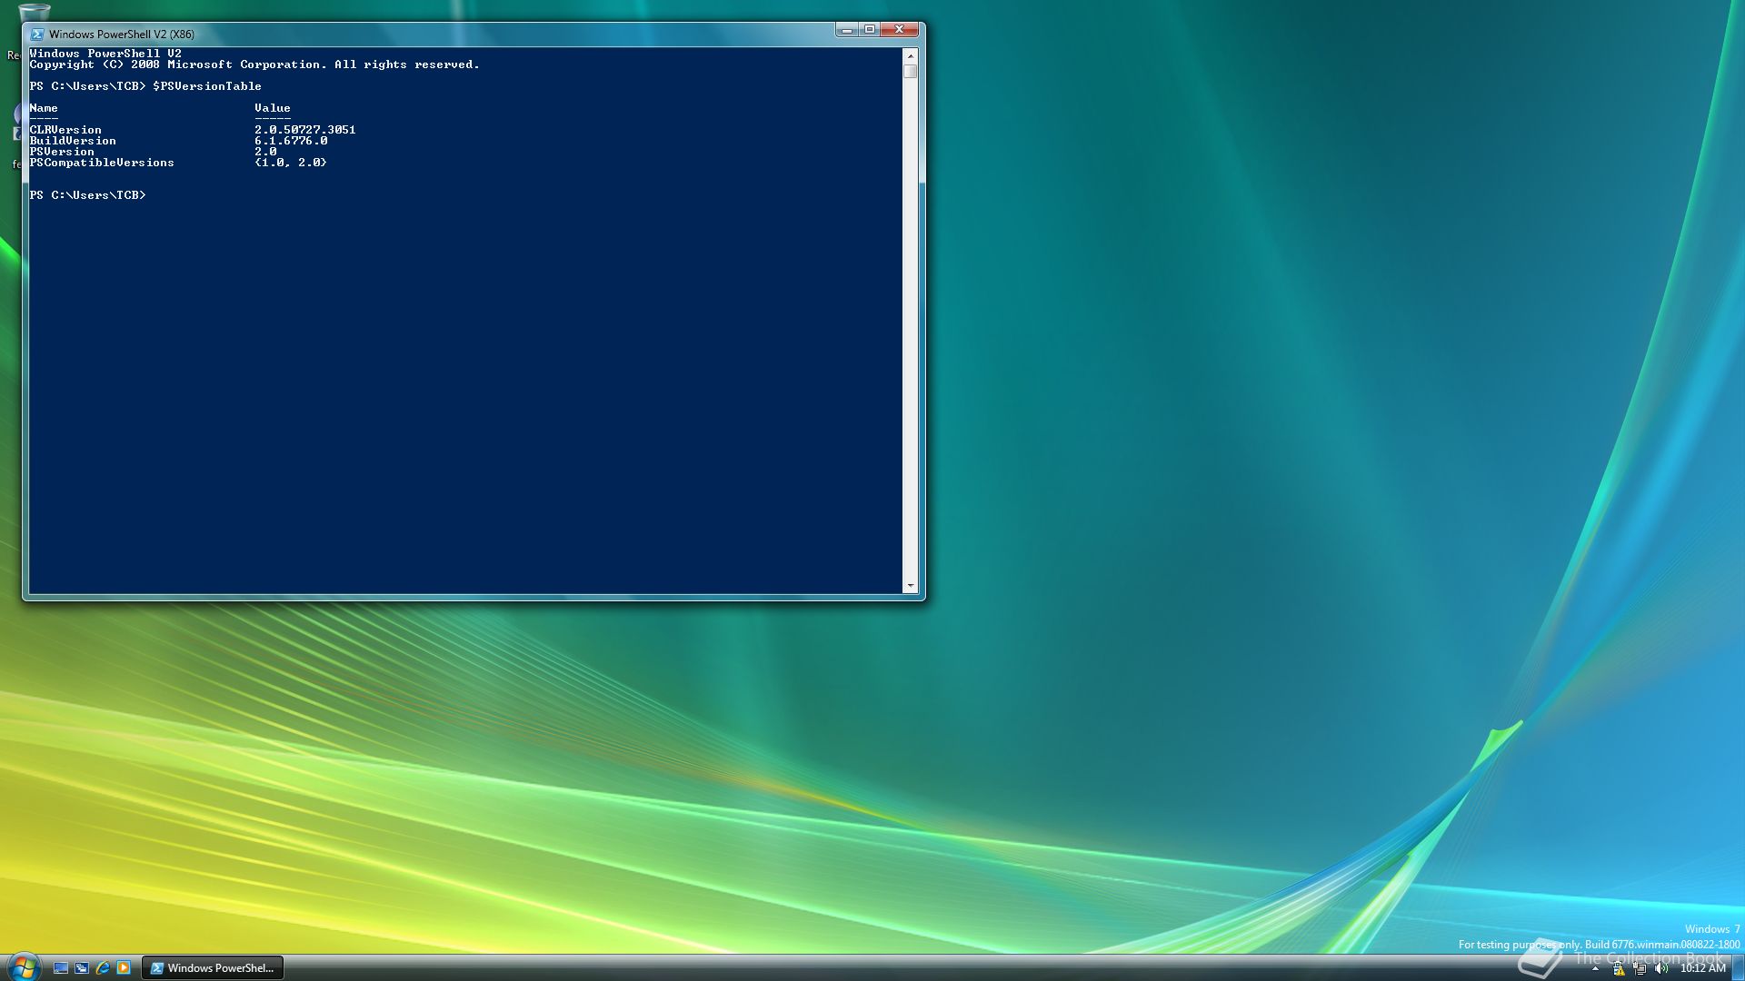Click the 10:12 AM clock
The image size is (1745, 981).
tap(1702, 969)
